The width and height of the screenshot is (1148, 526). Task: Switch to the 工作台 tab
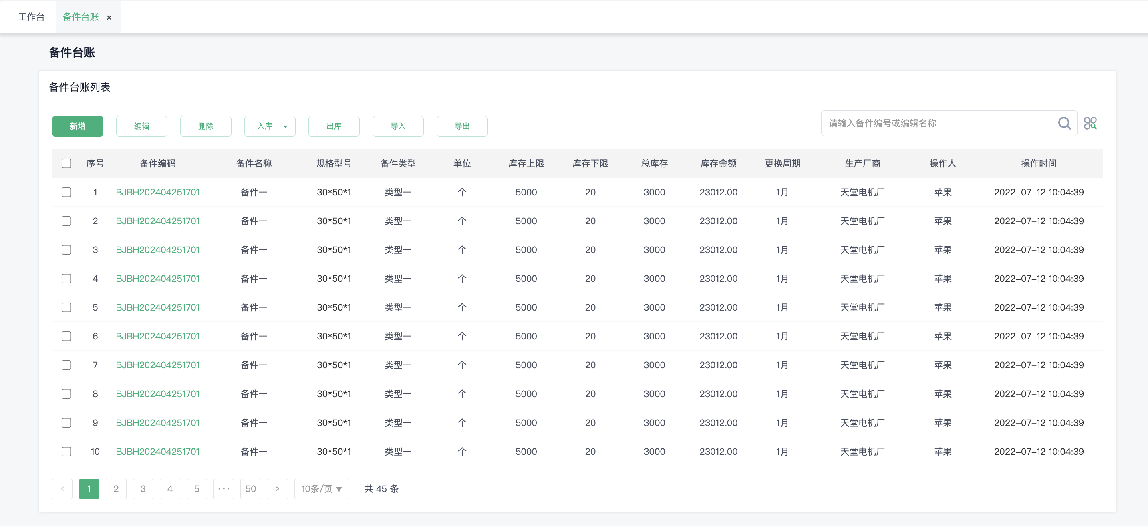31,17
